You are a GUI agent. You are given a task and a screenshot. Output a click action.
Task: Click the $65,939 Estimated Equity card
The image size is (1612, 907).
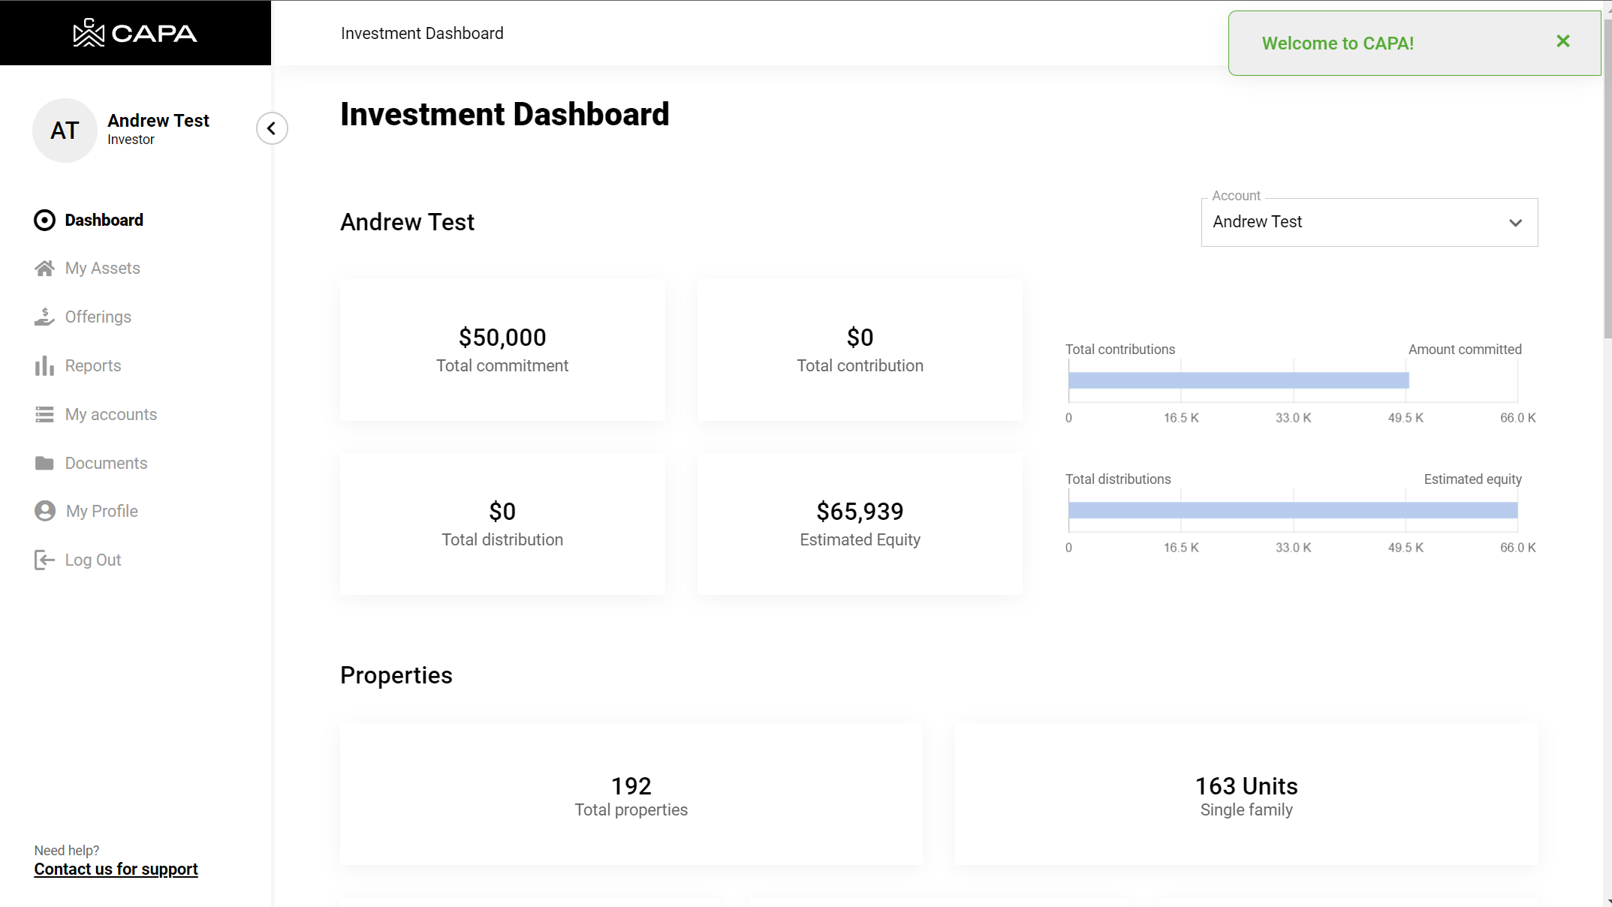(860, 524)
